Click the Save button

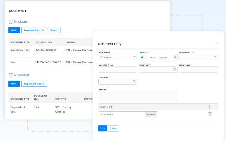[102, 128]
